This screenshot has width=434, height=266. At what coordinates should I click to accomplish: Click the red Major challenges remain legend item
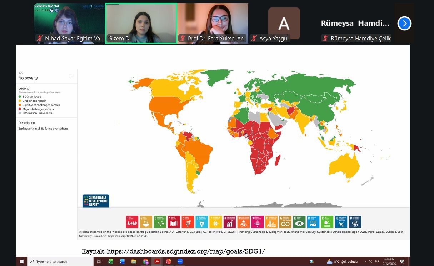[38, 109]
